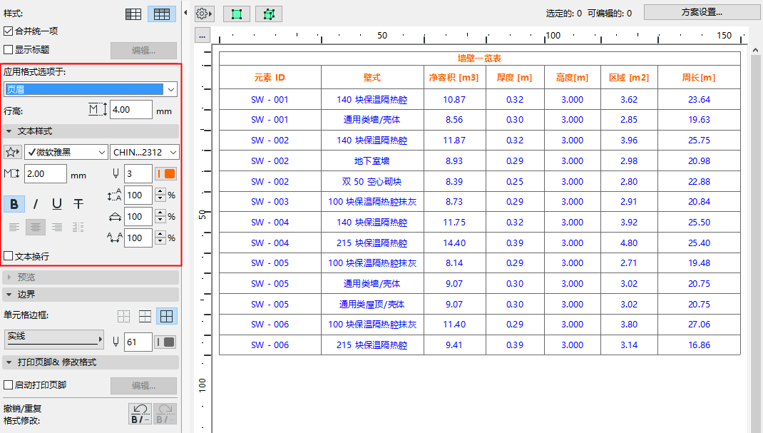Click the 方案设置... button
Image resolution: width=763 pixels, height=433 pixels.
(x=702, y=13)
